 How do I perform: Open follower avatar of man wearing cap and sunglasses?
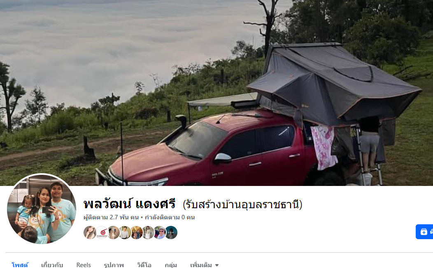(x=160, y=233)
